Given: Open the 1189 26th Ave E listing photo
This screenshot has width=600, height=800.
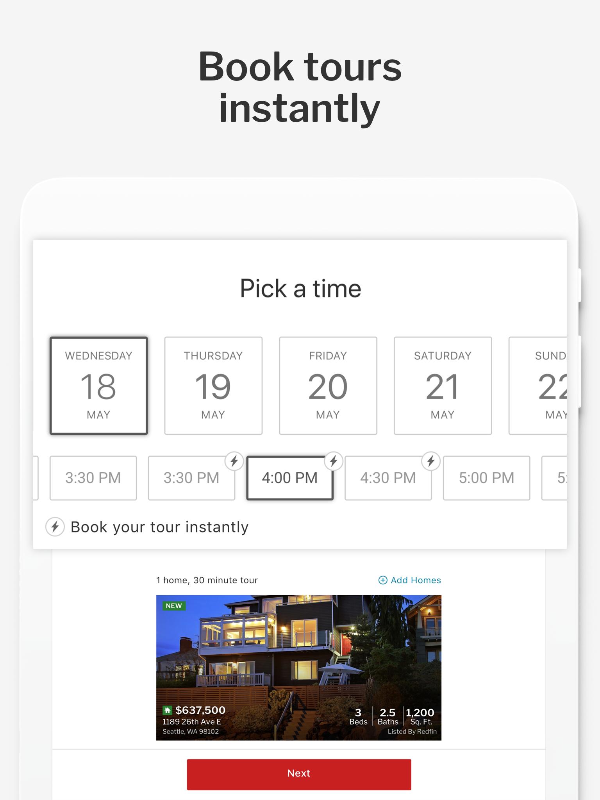Looking at the screenshot, I should coord(299,668).
